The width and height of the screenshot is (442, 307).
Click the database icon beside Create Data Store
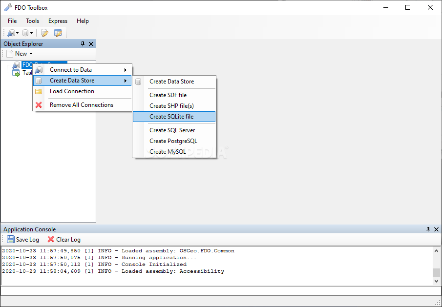tap(39, 81)
